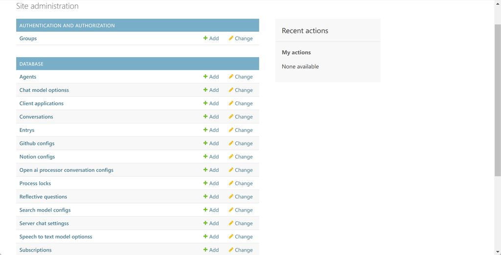The height and width of the screenshot is (255, 501).
Task: Open the Notion configs model
Action: pyautogui.click(x=37, y=157)
